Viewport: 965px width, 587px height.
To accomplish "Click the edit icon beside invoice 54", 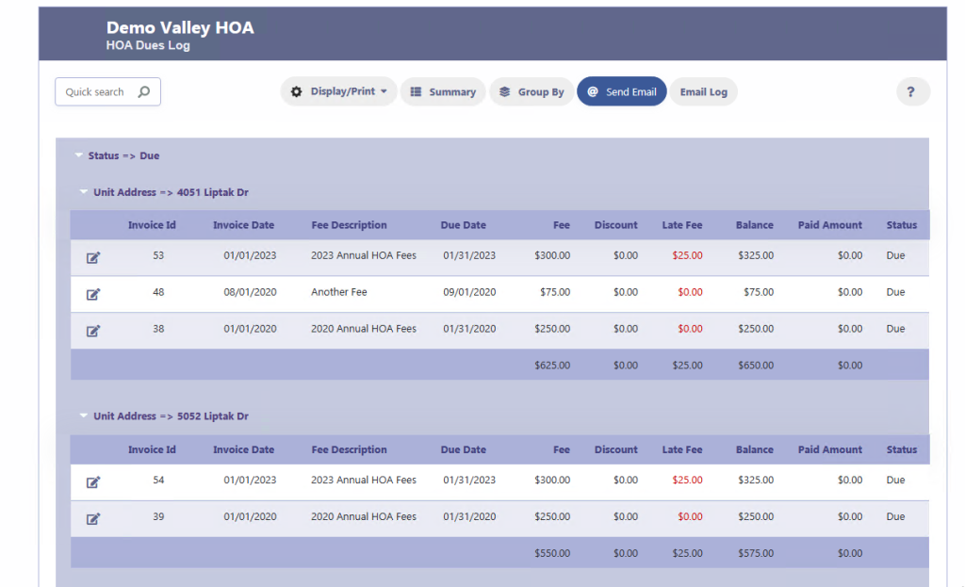I will pos(92,481).
